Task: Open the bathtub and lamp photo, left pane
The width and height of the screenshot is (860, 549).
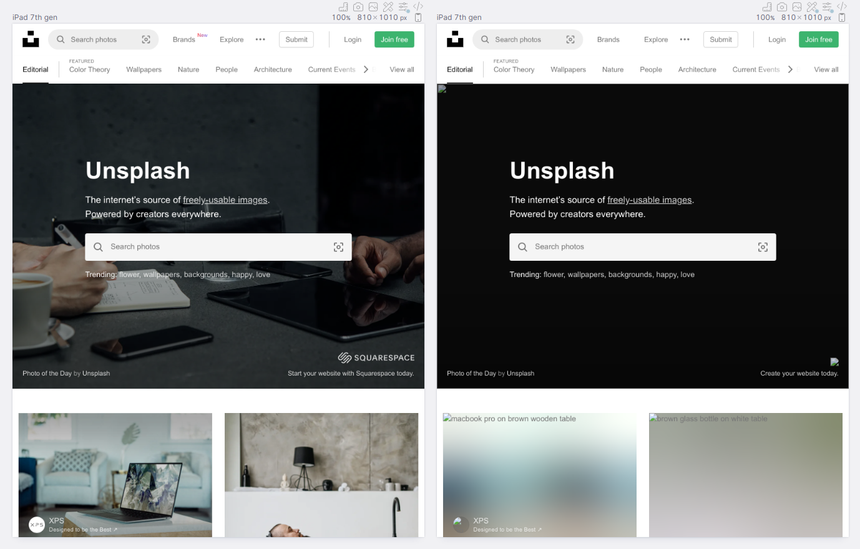Action: pyautogui.click(x=321, y=475)
